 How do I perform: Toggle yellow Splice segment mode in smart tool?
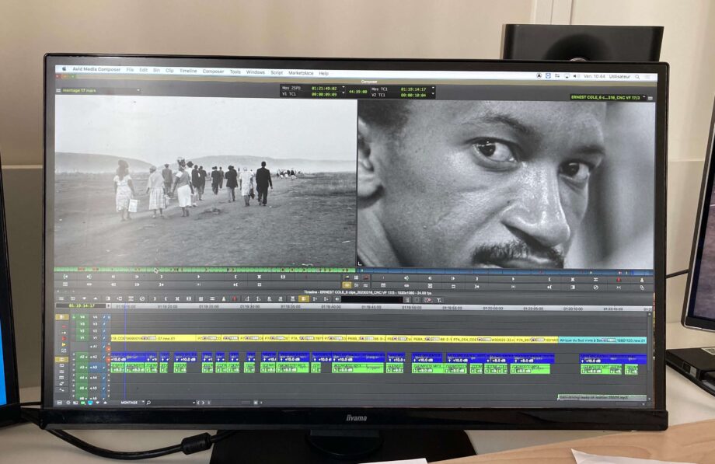(64, 344)
